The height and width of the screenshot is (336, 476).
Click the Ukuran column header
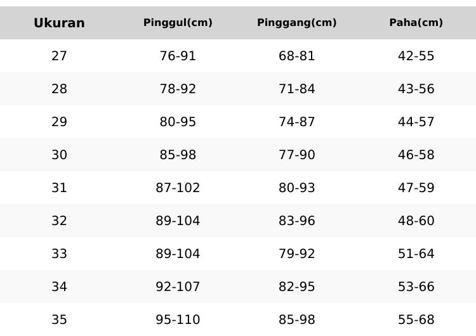tap(59, 23)
